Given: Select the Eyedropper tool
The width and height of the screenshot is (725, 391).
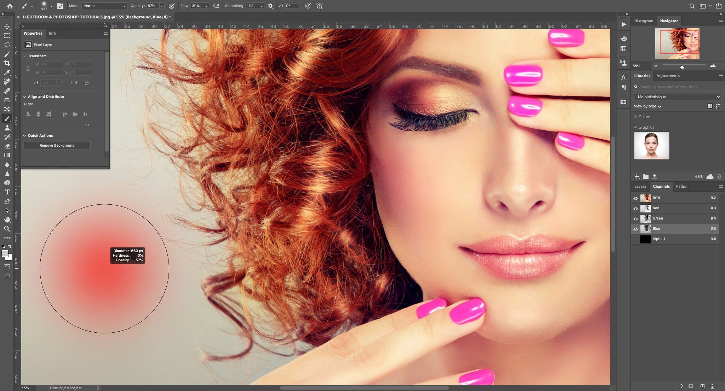Looking at the screenshot, I should 7,72.
